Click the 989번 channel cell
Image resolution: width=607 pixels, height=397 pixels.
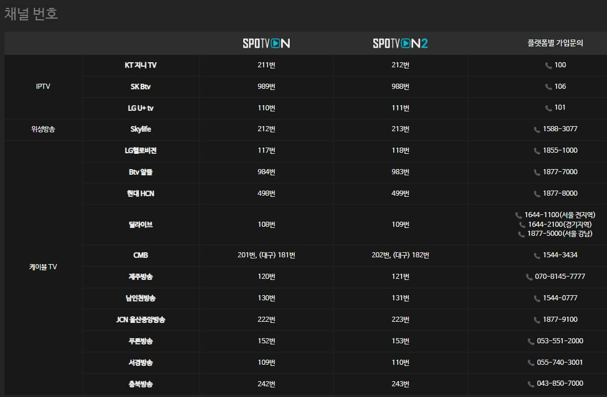tap(266, 87)
